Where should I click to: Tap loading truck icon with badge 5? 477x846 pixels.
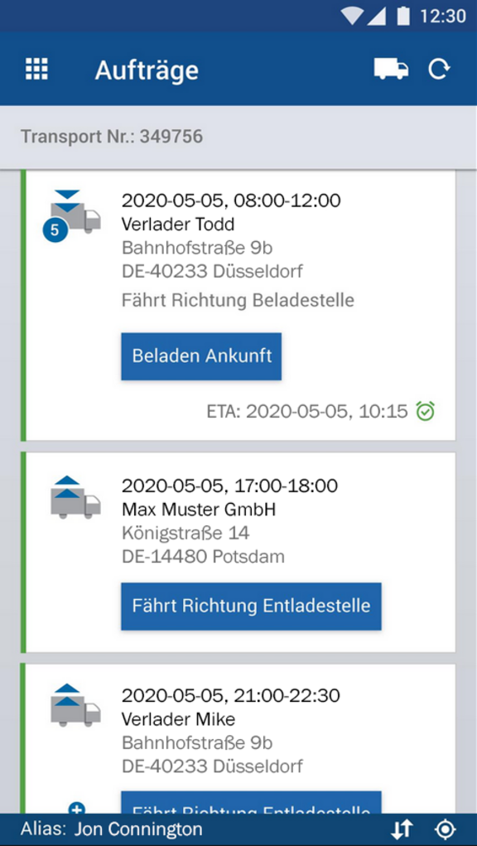72,215
